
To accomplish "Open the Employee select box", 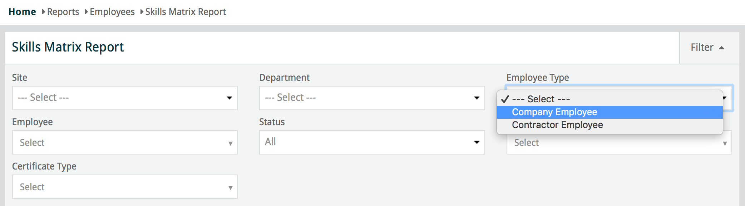I will click(125, 142).
